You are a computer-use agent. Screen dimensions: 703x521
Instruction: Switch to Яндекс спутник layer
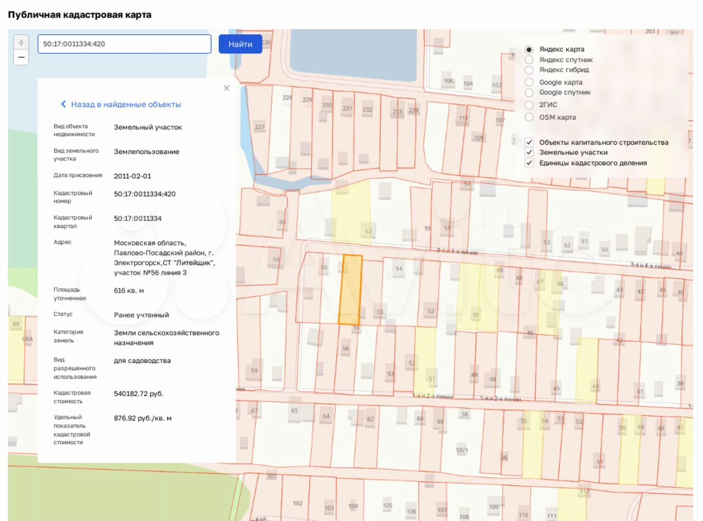529,60
